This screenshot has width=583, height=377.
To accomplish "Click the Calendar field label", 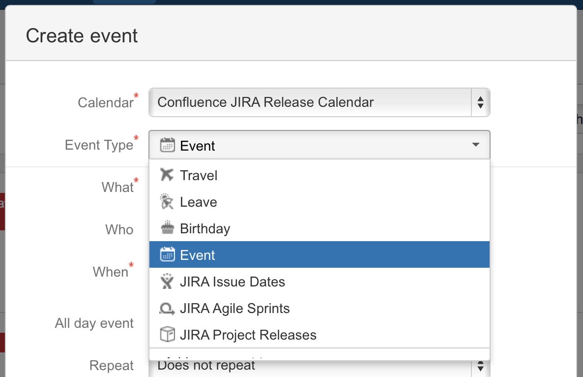I will (x=106, y=103).
